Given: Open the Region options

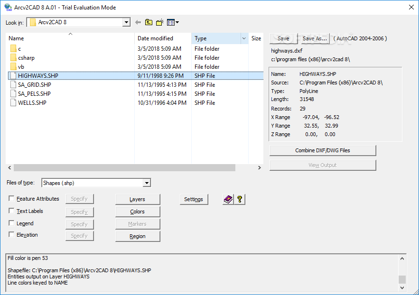Looking at the screenshot, I should click(x=137, y=237).
